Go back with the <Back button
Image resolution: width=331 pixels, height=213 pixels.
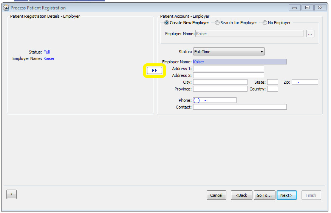pyautogui.click(x=241, y=195)
